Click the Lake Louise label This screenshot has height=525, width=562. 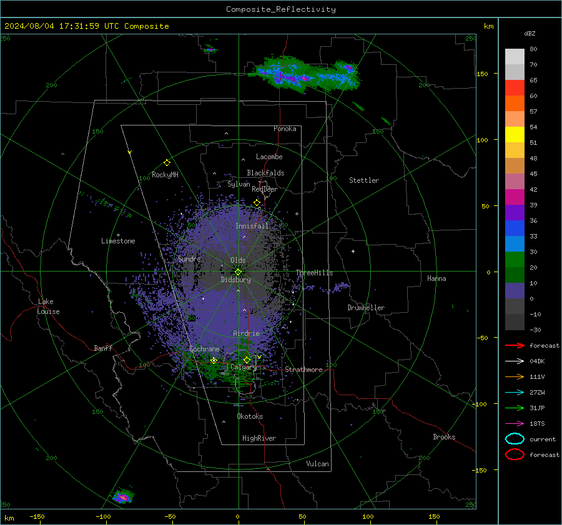(x=48, y=307)
